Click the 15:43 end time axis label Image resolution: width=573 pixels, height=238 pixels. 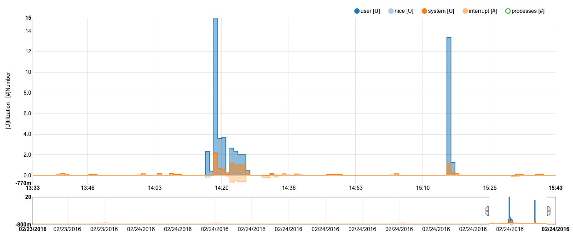[555, 188]
